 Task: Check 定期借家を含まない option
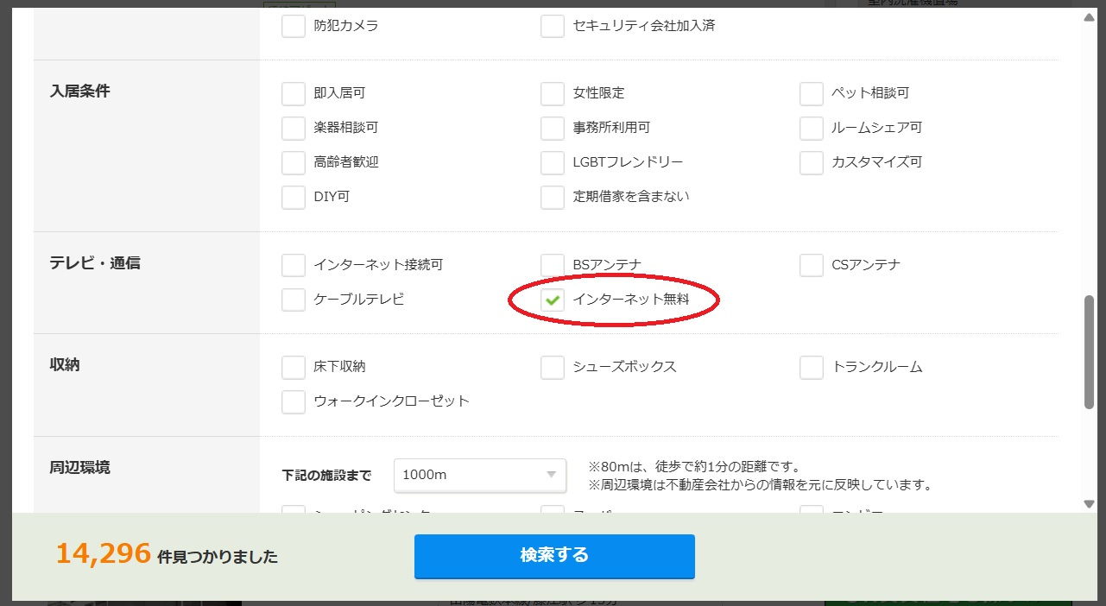coord(553,197)
